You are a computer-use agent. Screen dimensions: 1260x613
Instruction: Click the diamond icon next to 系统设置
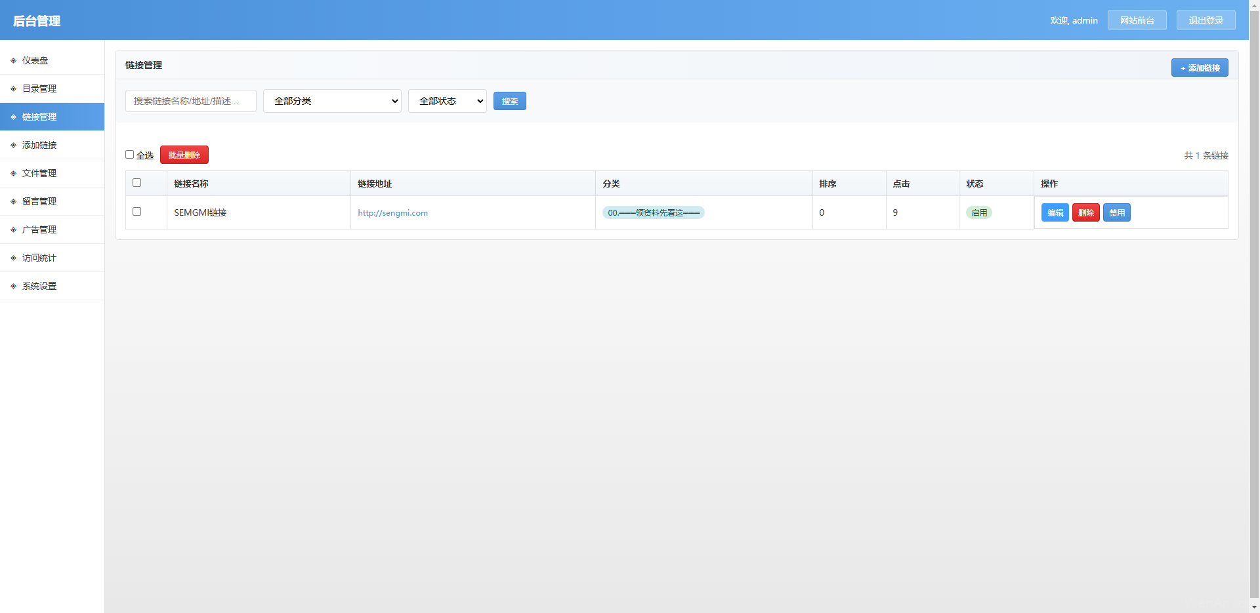pos(13,286)
